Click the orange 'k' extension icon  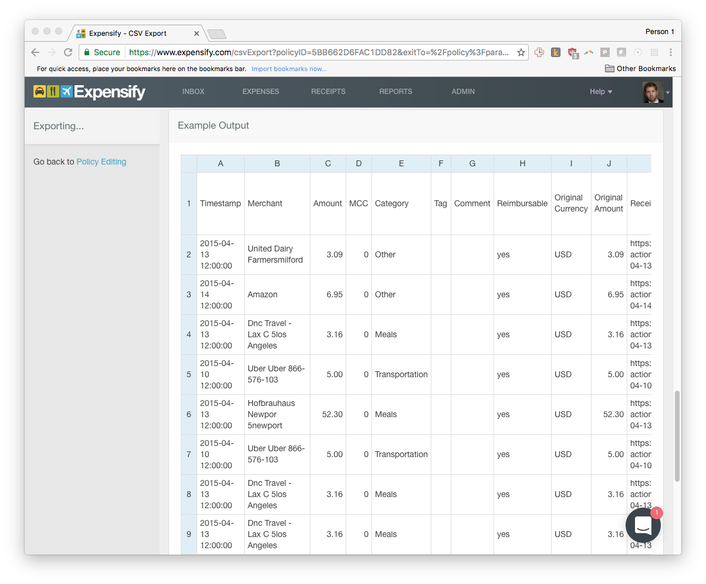coord(555,52)
